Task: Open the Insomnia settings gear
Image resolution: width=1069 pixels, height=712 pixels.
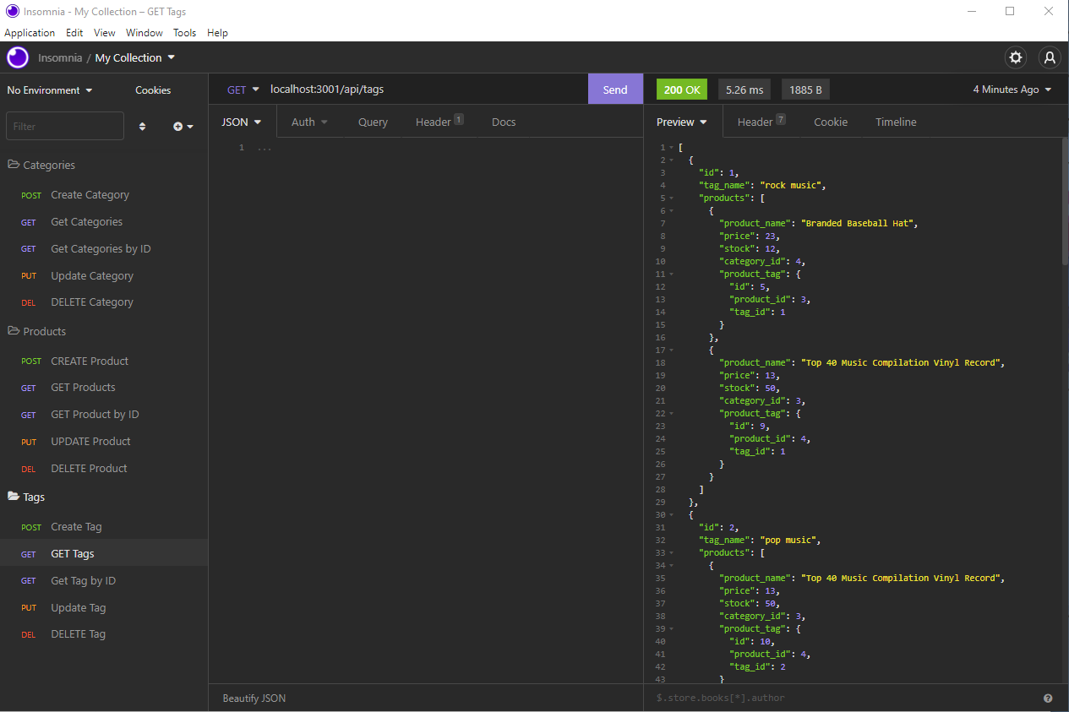Action: [1015, 57]
